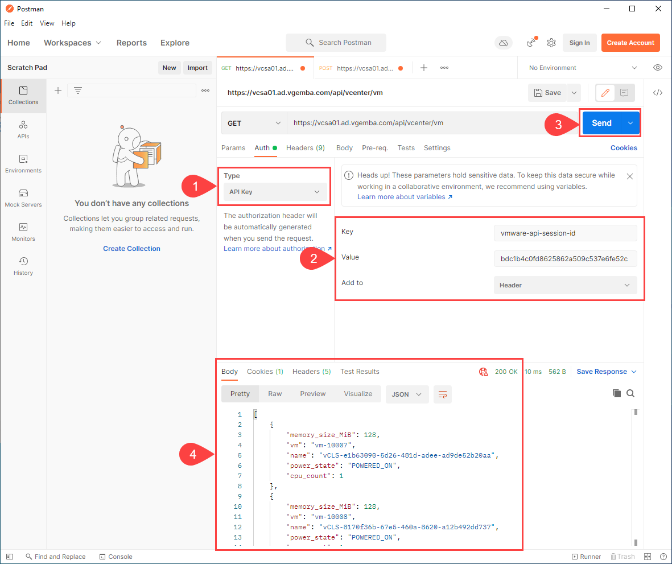
Task: Switch to the Params tab
Action: pos(233,148)
